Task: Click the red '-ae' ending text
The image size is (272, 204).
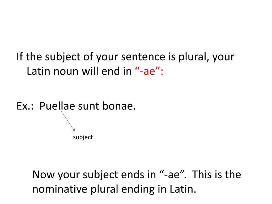Action: tap(149, 71)
